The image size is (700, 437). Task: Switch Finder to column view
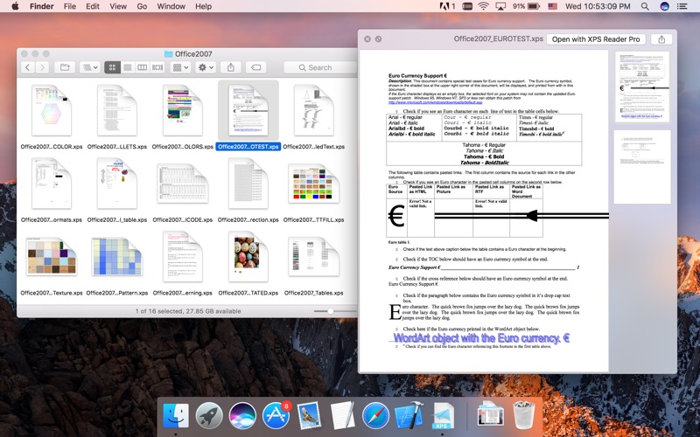pyautogui.click(x=143, y=67)
